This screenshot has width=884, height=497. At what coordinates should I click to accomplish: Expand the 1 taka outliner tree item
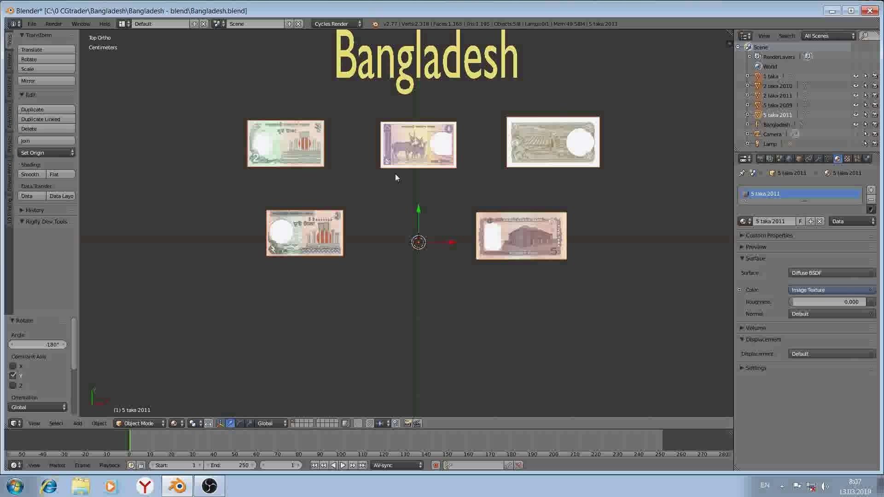pyautogui.click(x=747, y=76)
